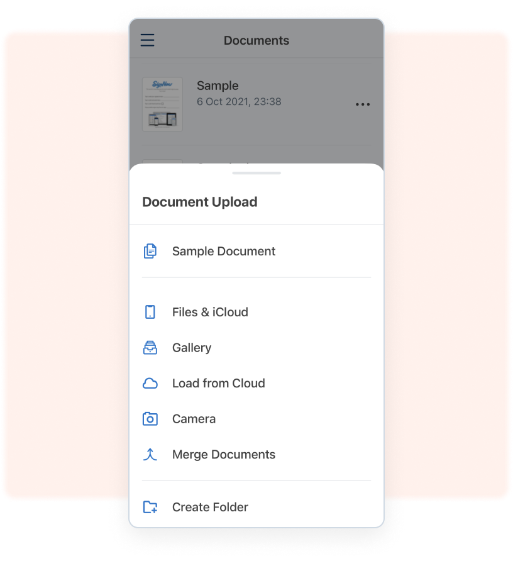Screen dimensions: 513x561
Task: Select the Merge Documents text label
Action: pyautogui.click(x=224, y=455)
